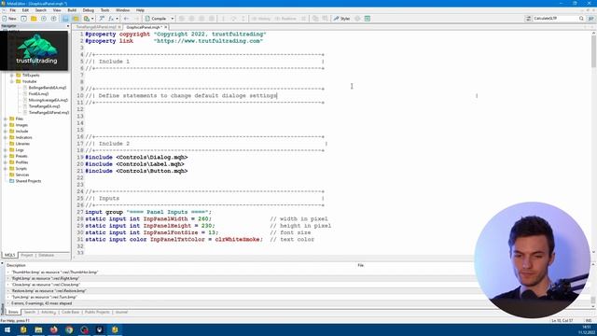597x336 pixels.
Task: Close the Navigator panel
Action: click(68, 26)
